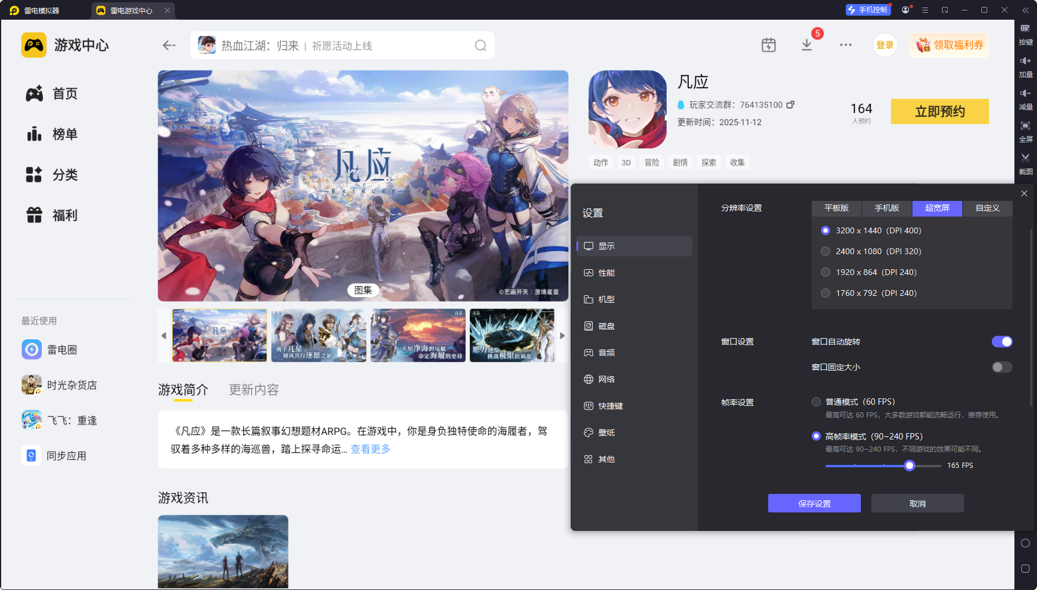Switch to 平板版 resolution tab
Image resolution: width=1037 pixels, height=590 pixels.
tap(837, 208)
